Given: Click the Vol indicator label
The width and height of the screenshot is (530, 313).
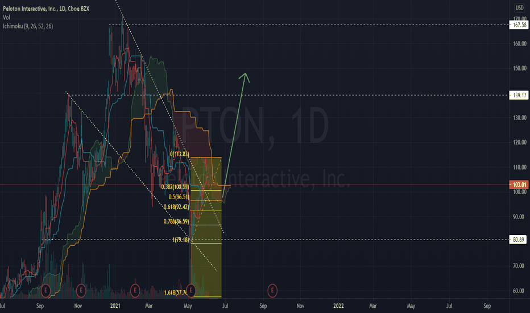Looking at the screenshot, I should tap(6, 17).
